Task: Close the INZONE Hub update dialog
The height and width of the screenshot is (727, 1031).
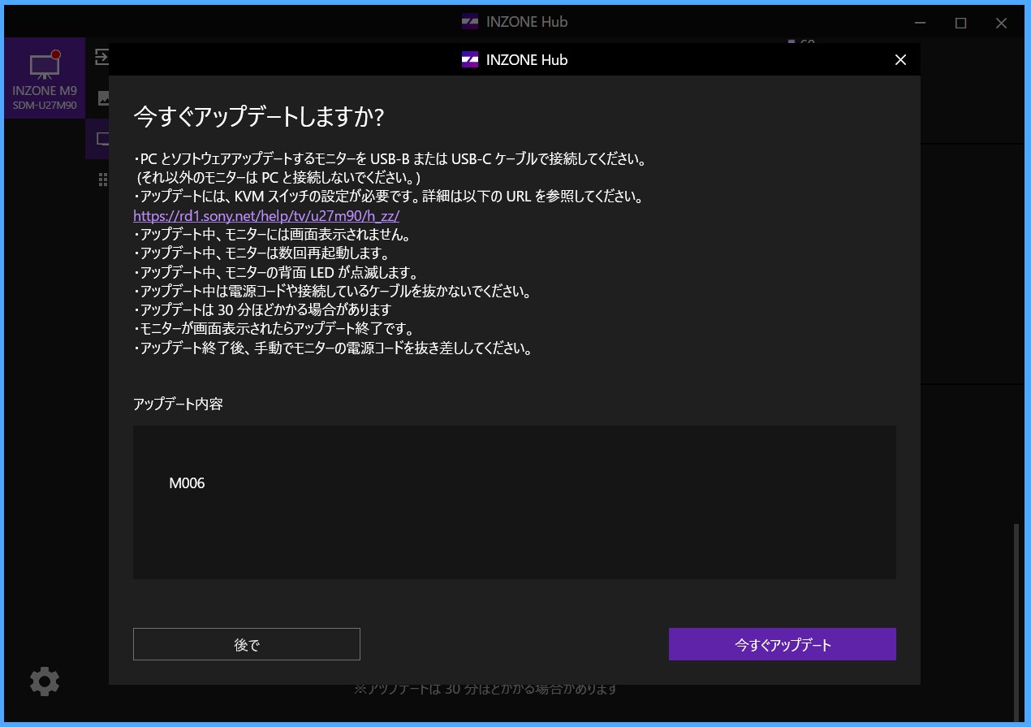Action: click(x=899, y=59)
